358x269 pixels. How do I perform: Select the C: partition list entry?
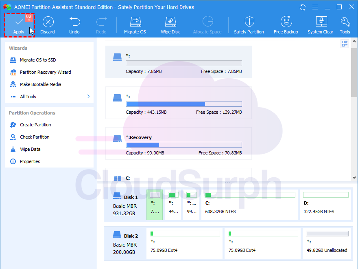click(x=178, y=175)
